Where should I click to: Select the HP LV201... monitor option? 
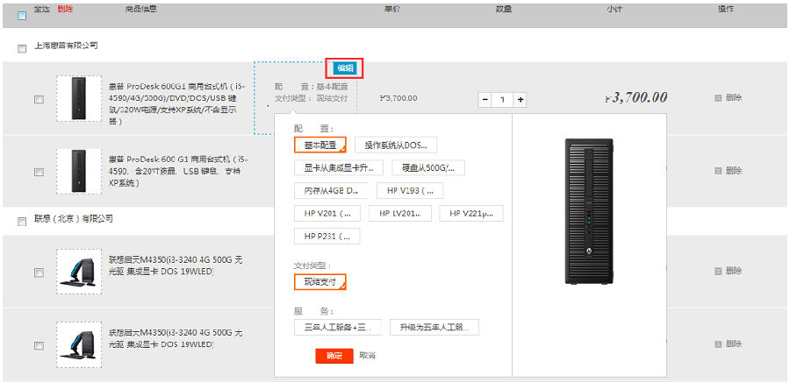point(400,214)
